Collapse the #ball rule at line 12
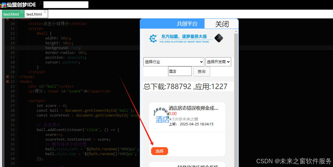This screenshot has width=333, height=167. pyautogui.click(x=17, y=33)
